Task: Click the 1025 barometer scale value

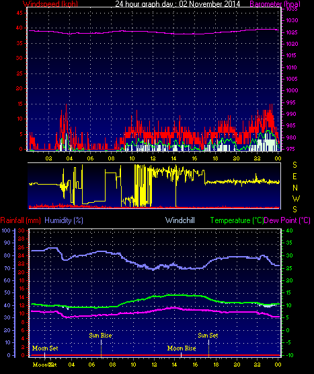Action: click(292, 32)
